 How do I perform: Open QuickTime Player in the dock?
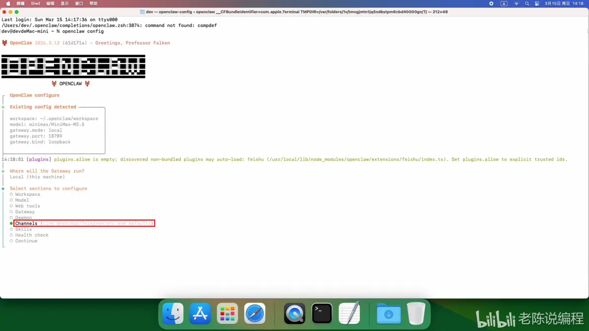point(294,313)
